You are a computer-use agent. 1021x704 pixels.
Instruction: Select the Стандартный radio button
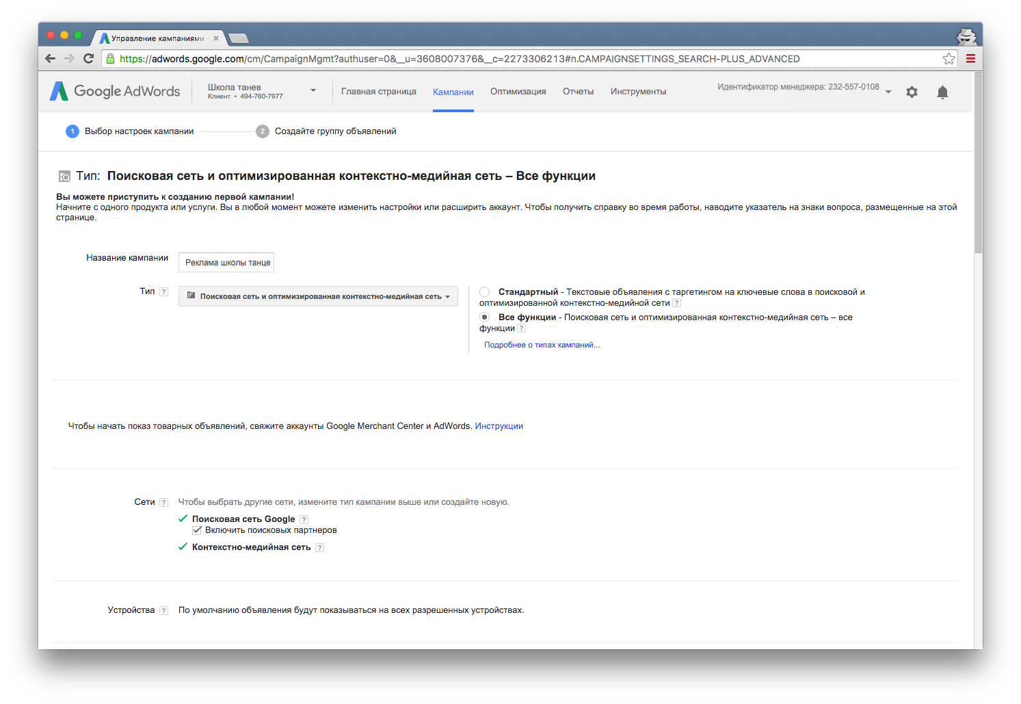485,292
